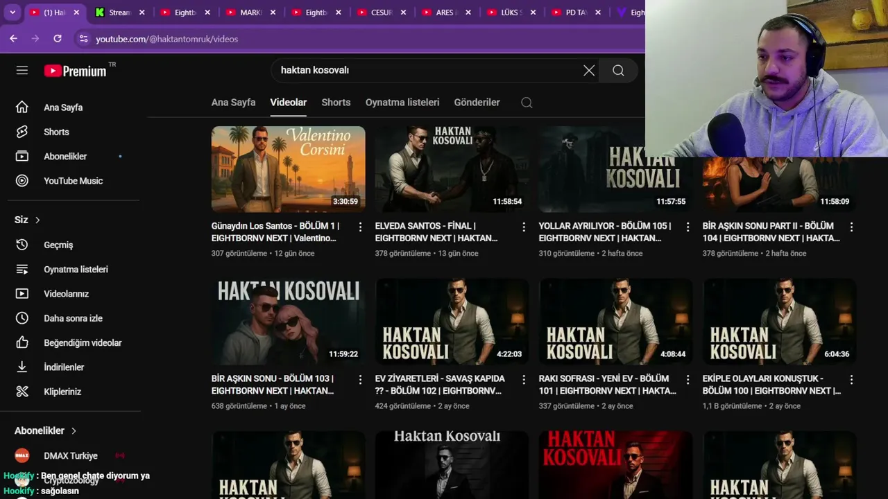Click the YouTube search input field
Viewport: 888px width, 499px height.
427,70
